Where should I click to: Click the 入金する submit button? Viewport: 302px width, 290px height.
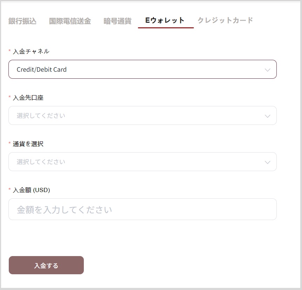point(46,265)
